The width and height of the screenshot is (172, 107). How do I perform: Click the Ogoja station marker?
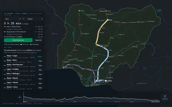click(110, 66)
